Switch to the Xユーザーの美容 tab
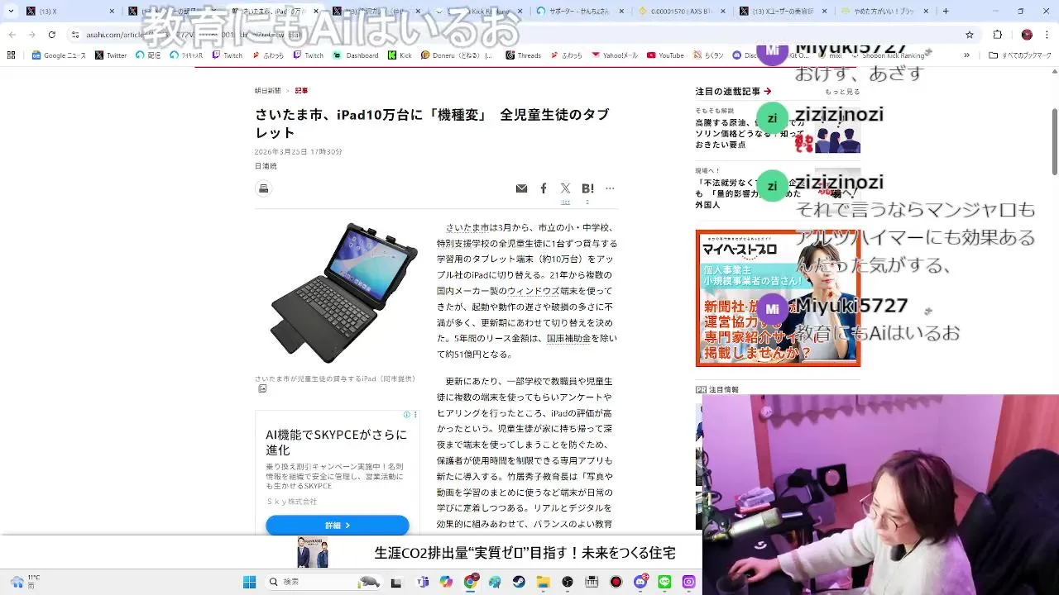 point(784,11)
